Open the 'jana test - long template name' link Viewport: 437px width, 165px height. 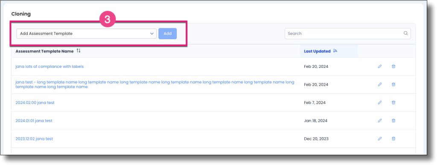click(x=154, y=84)
